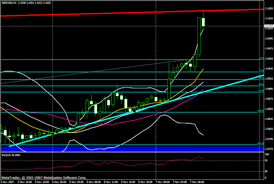
Task: Click the 7 Nov 04:00 time label
Action: point(180,182)
